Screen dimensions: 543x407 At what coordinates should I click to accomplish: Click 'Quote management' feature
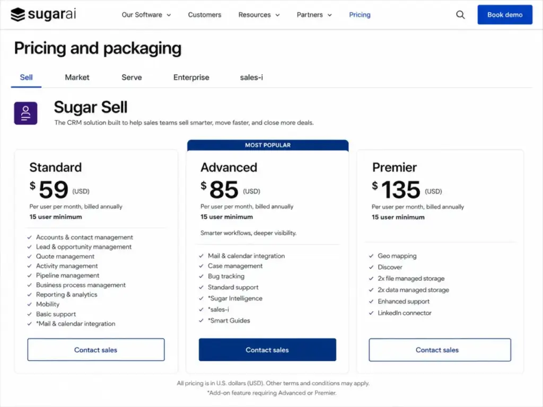click(65, 256)
